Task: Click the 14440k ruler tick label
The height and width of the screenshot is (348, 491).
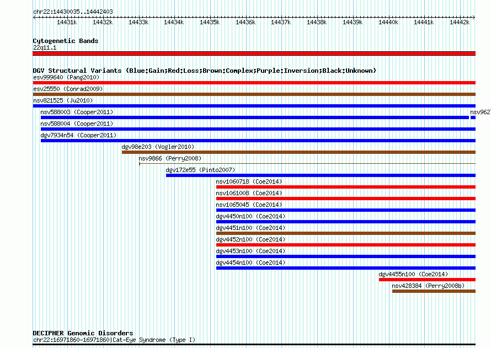Action: click(388, 22)
